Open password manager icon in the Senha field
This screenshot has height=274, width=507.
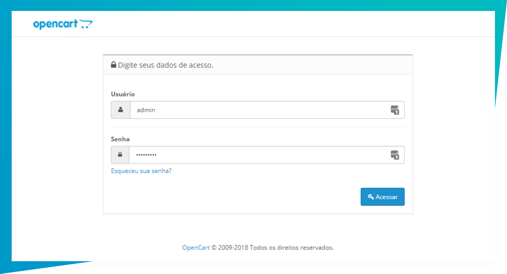click(x=394, y=155)
